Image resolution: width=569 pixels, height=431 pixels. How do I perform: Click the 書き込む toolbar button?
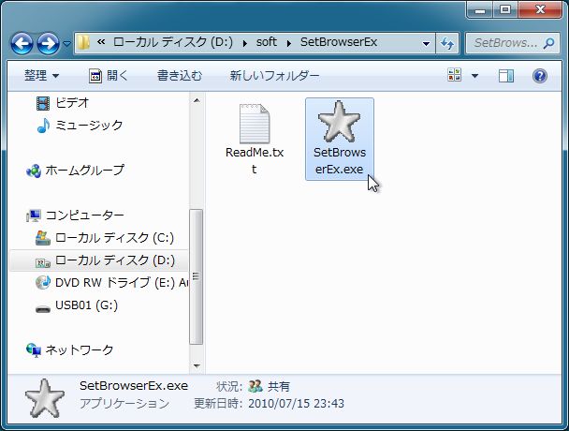pyautogui.click(x=180, y=76)
